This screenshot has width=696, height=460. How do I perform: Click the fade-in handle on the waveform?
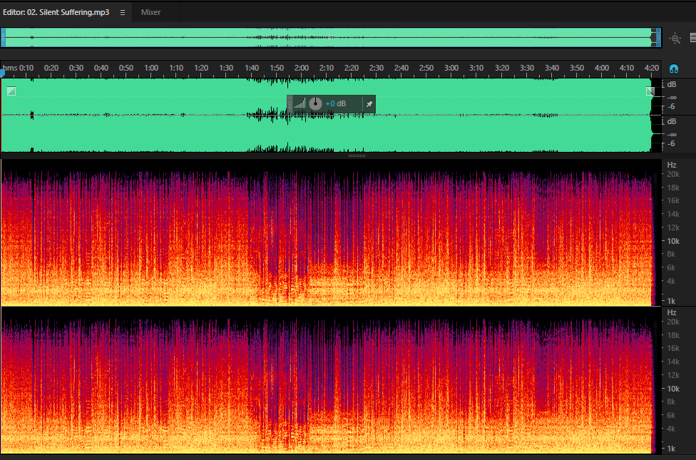coord(11,91)
